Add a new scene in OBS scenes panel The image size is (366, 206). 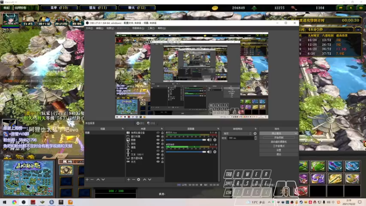87,179
